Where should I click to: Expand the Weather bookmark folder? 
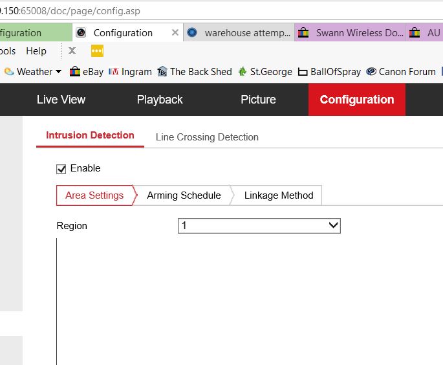tap(32, 72)
